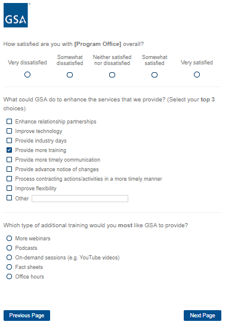Choose Neither satisfied nor dissatisfied

point(112,75)
